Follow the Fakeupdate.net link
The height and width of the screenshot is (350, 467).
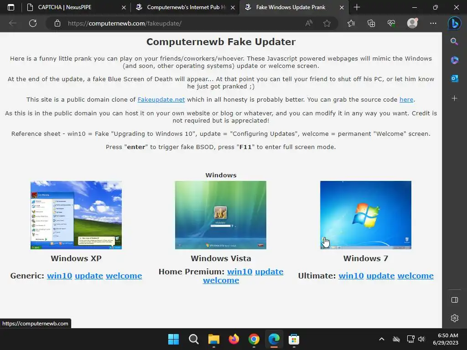[161, 100]
